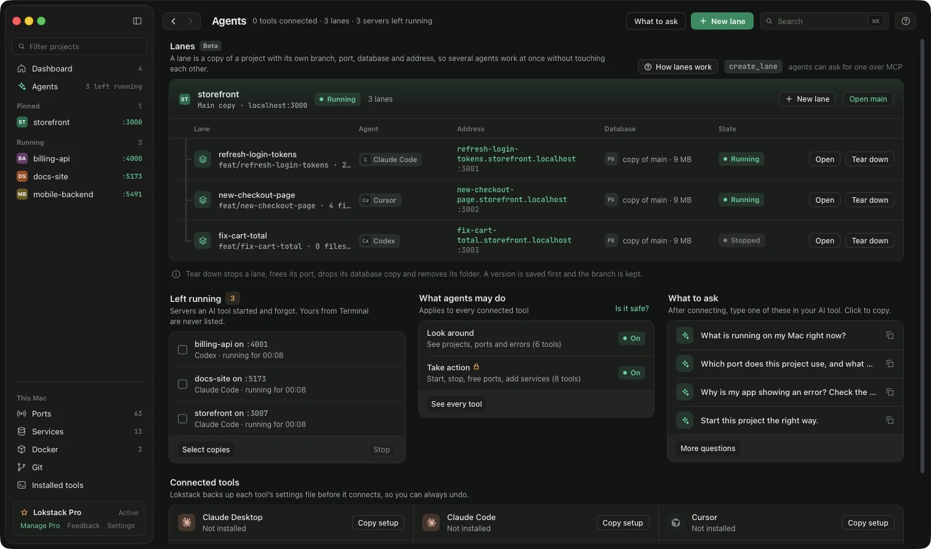Screen dimensions: 931x549
Task: Copy the 'Start this project the right way' question
Action: (890, 420)
